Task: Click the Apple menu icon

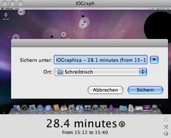Action: 3,8
